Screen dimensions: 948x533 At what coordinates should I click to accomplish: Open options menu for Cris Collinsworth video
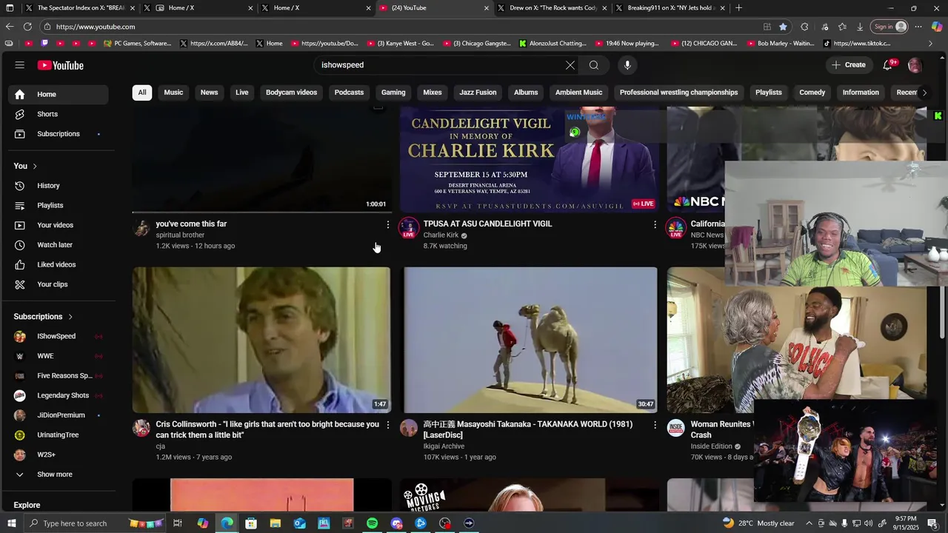click(387, 425)
